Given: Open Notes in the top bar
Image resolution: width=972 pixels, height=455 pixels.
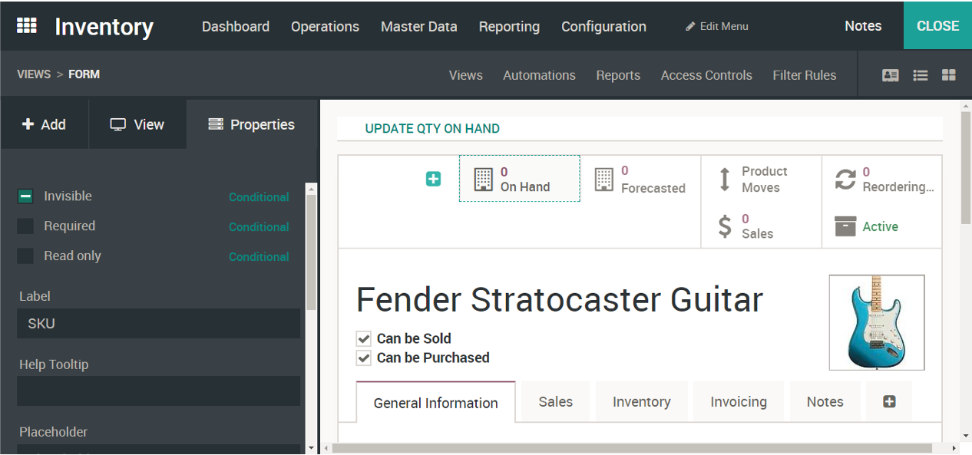Looking at the screenshot, I should coord(863,26).
